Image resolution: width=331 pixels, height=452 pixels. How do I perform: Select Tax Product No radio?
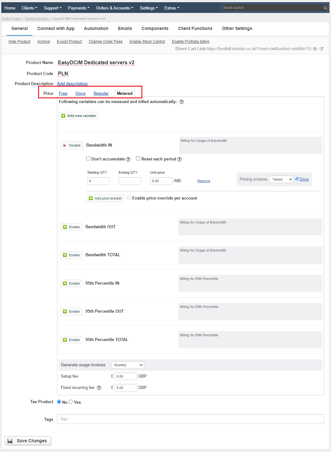pyautogui.click(x=59, y=402)
